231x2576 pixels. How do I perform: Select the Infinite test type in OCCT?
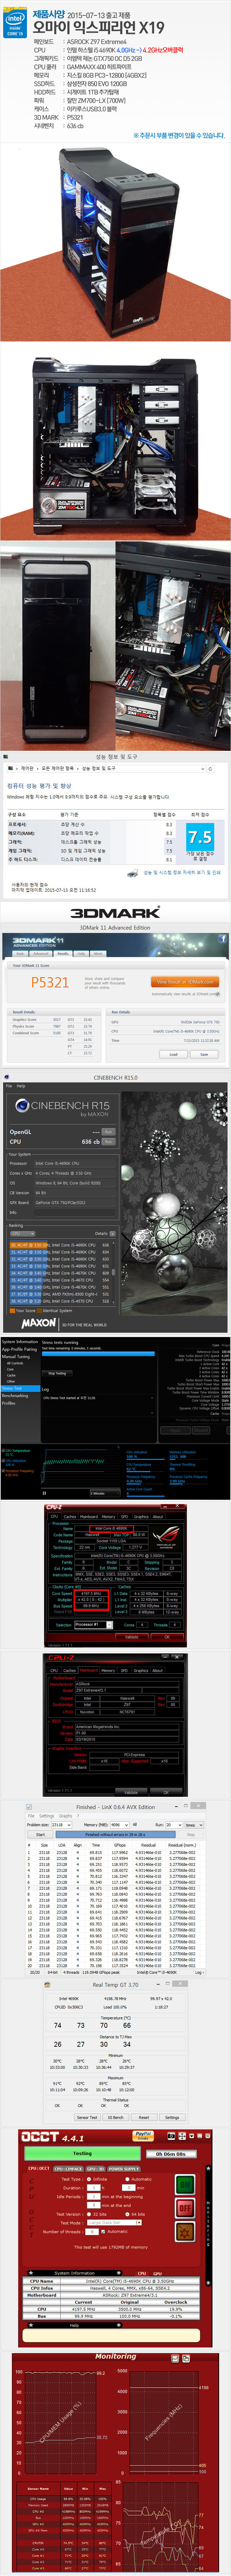pos(89,2179)
